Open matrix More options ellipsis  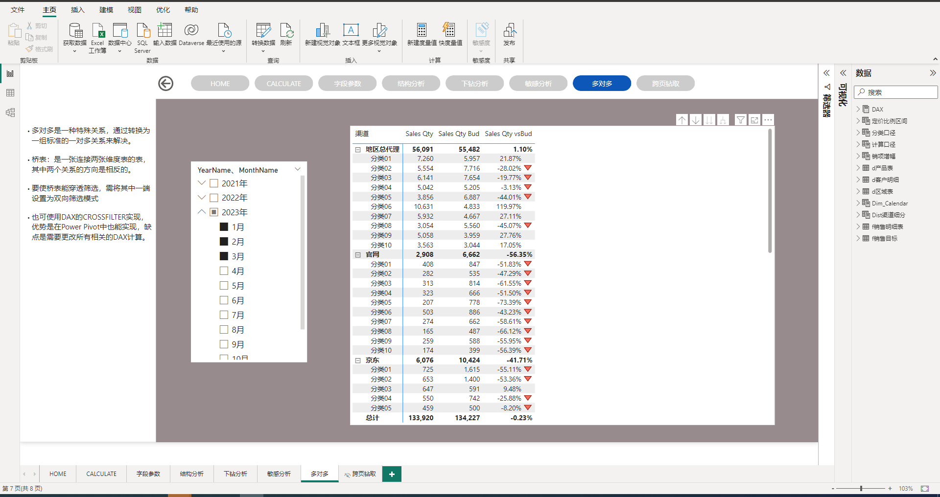(x=768, y=120)
